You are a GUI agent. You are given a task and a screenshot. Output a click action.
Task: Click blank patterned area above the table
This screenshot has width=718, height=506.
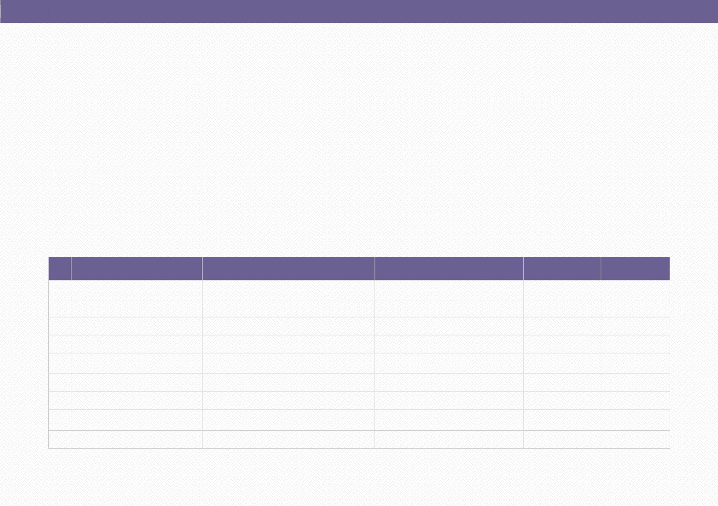click(359, 139)
